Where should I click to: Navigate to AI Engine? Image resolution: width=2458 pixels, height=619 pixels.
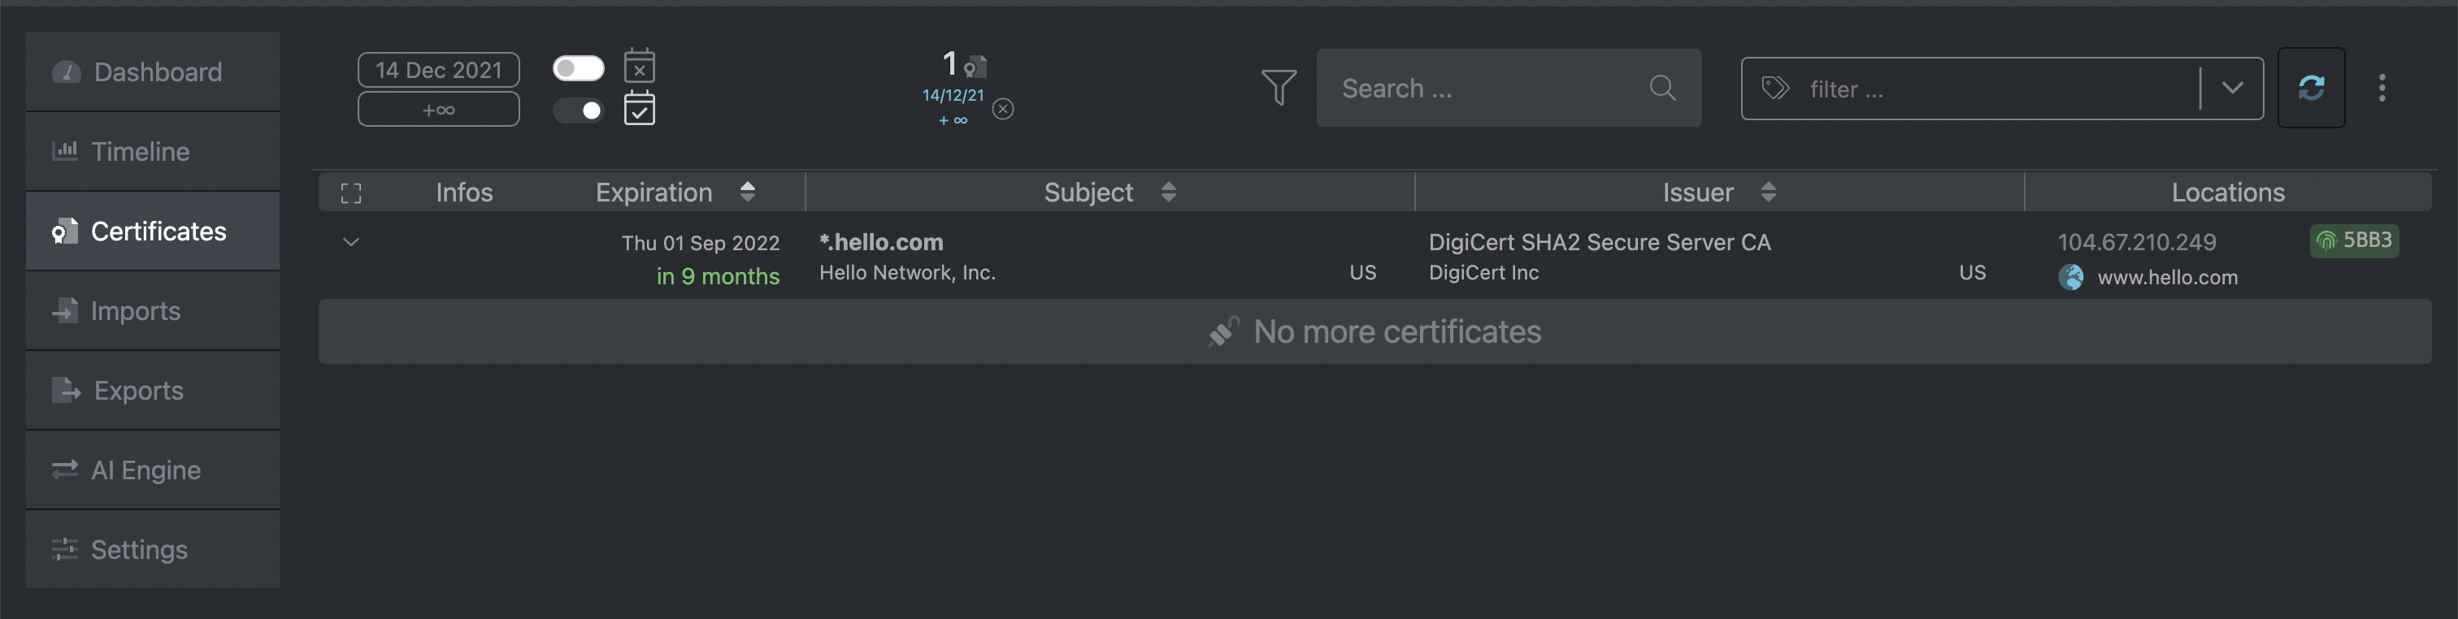pos(153,470)
